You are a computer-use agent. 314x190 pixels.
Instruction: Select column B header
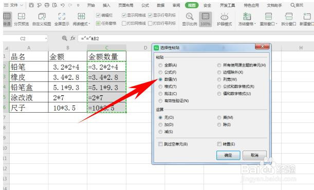coord(68,48)
